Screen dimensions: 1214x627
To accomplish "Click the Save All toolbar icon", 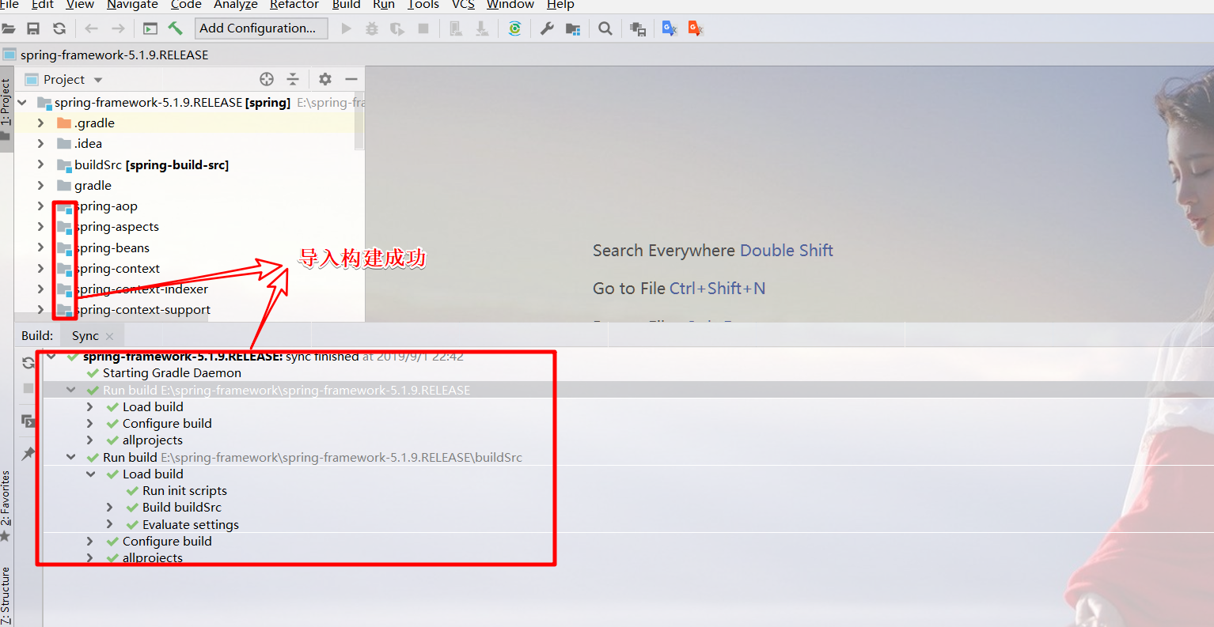I will tap(33, 28).
